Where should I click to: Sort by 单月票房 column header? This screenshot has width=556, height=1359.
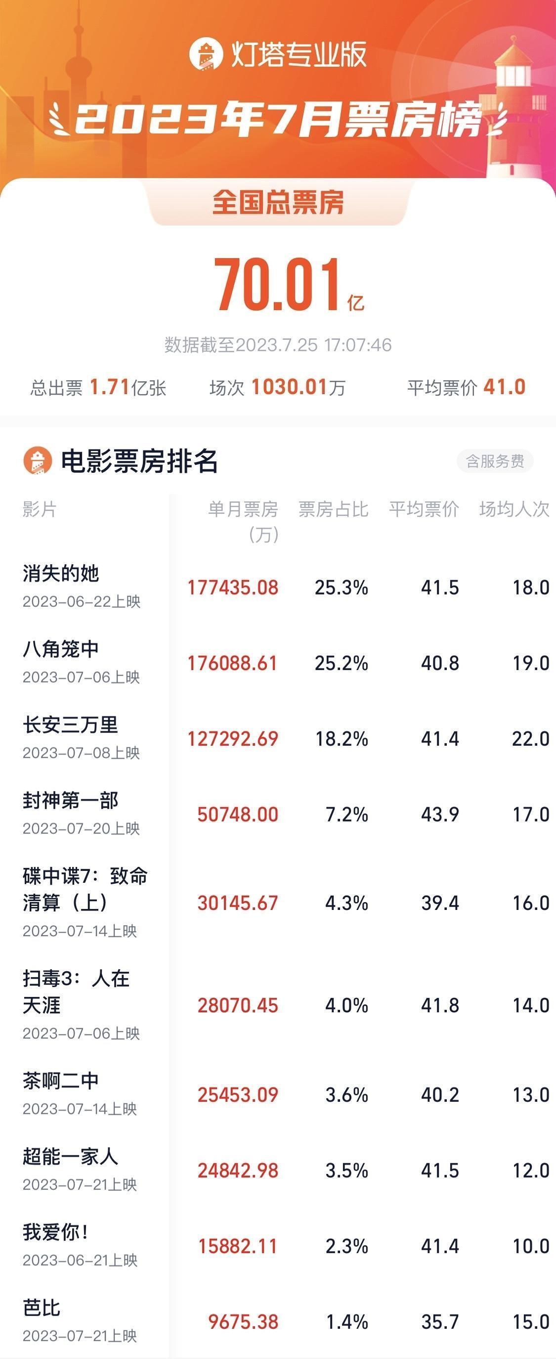243,521
